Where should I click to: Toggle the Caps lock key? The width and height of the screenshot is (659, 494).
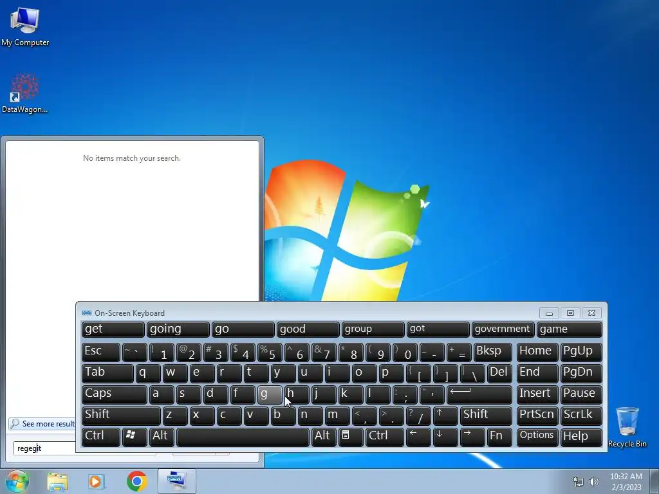(x=115, y=394)
